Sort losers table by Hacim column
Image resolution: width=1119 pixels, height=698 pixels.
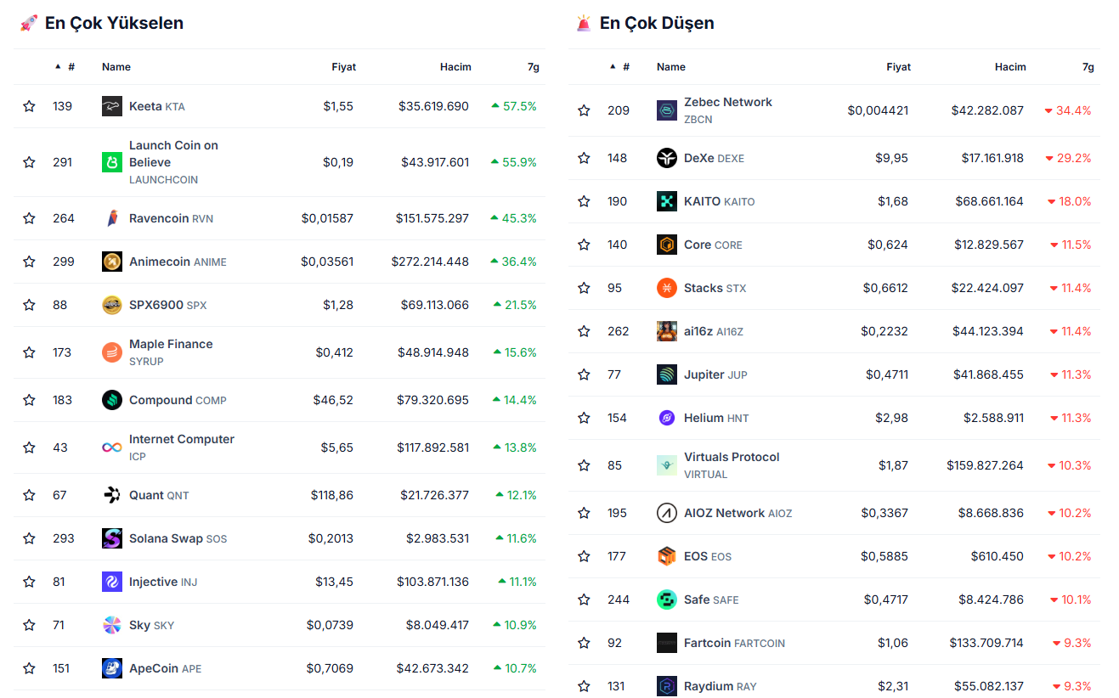click(1010, 67)
